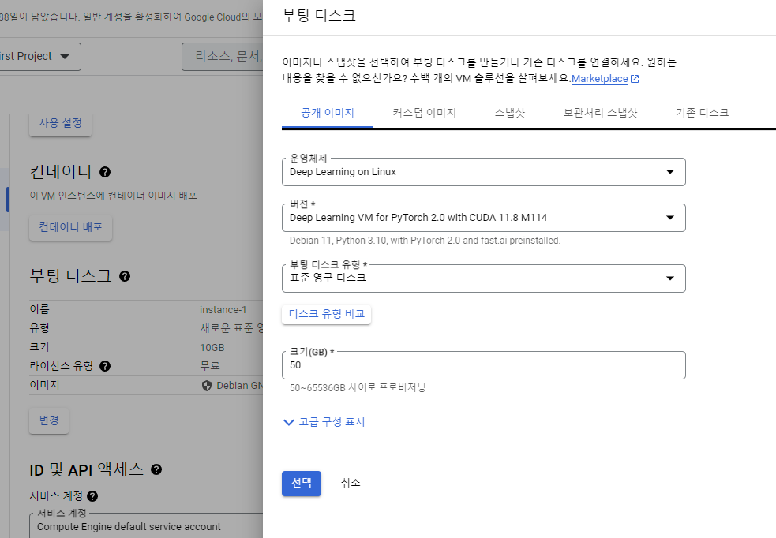Open the project selector dropdown arrow

[64, 56]
